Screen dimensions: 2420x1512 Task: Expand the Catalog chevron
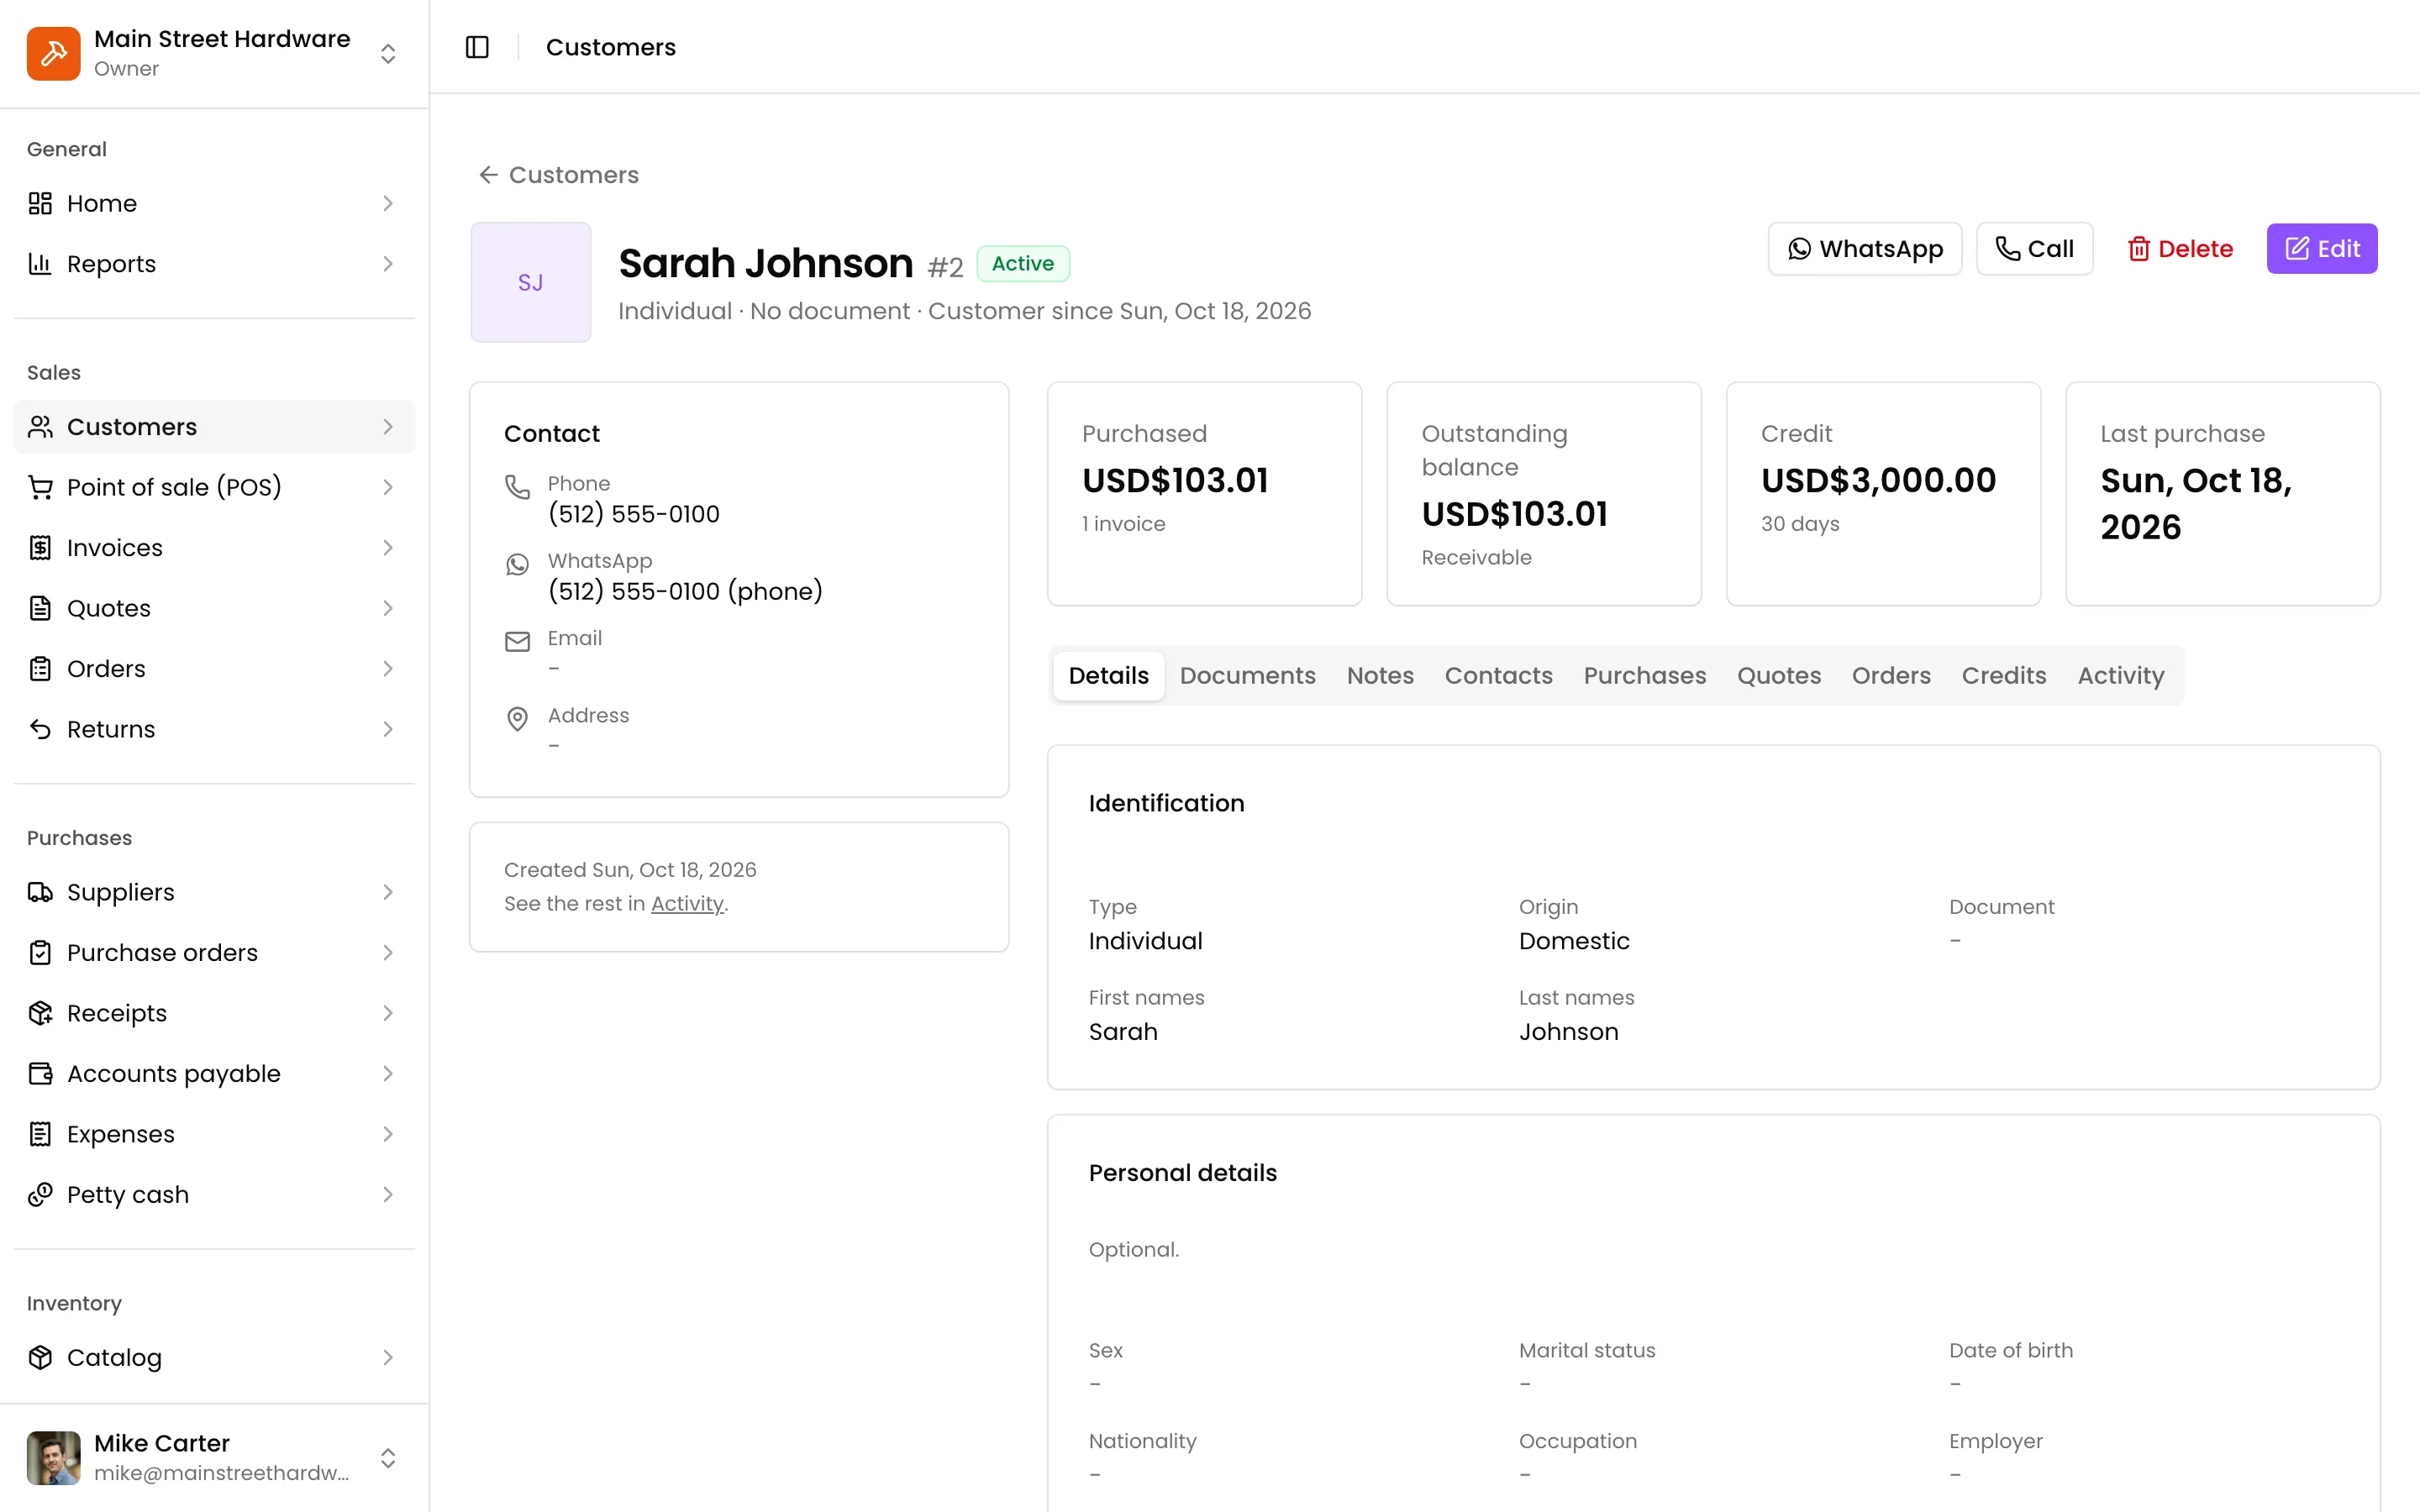pyautogui.click(x=388, y=1357)
